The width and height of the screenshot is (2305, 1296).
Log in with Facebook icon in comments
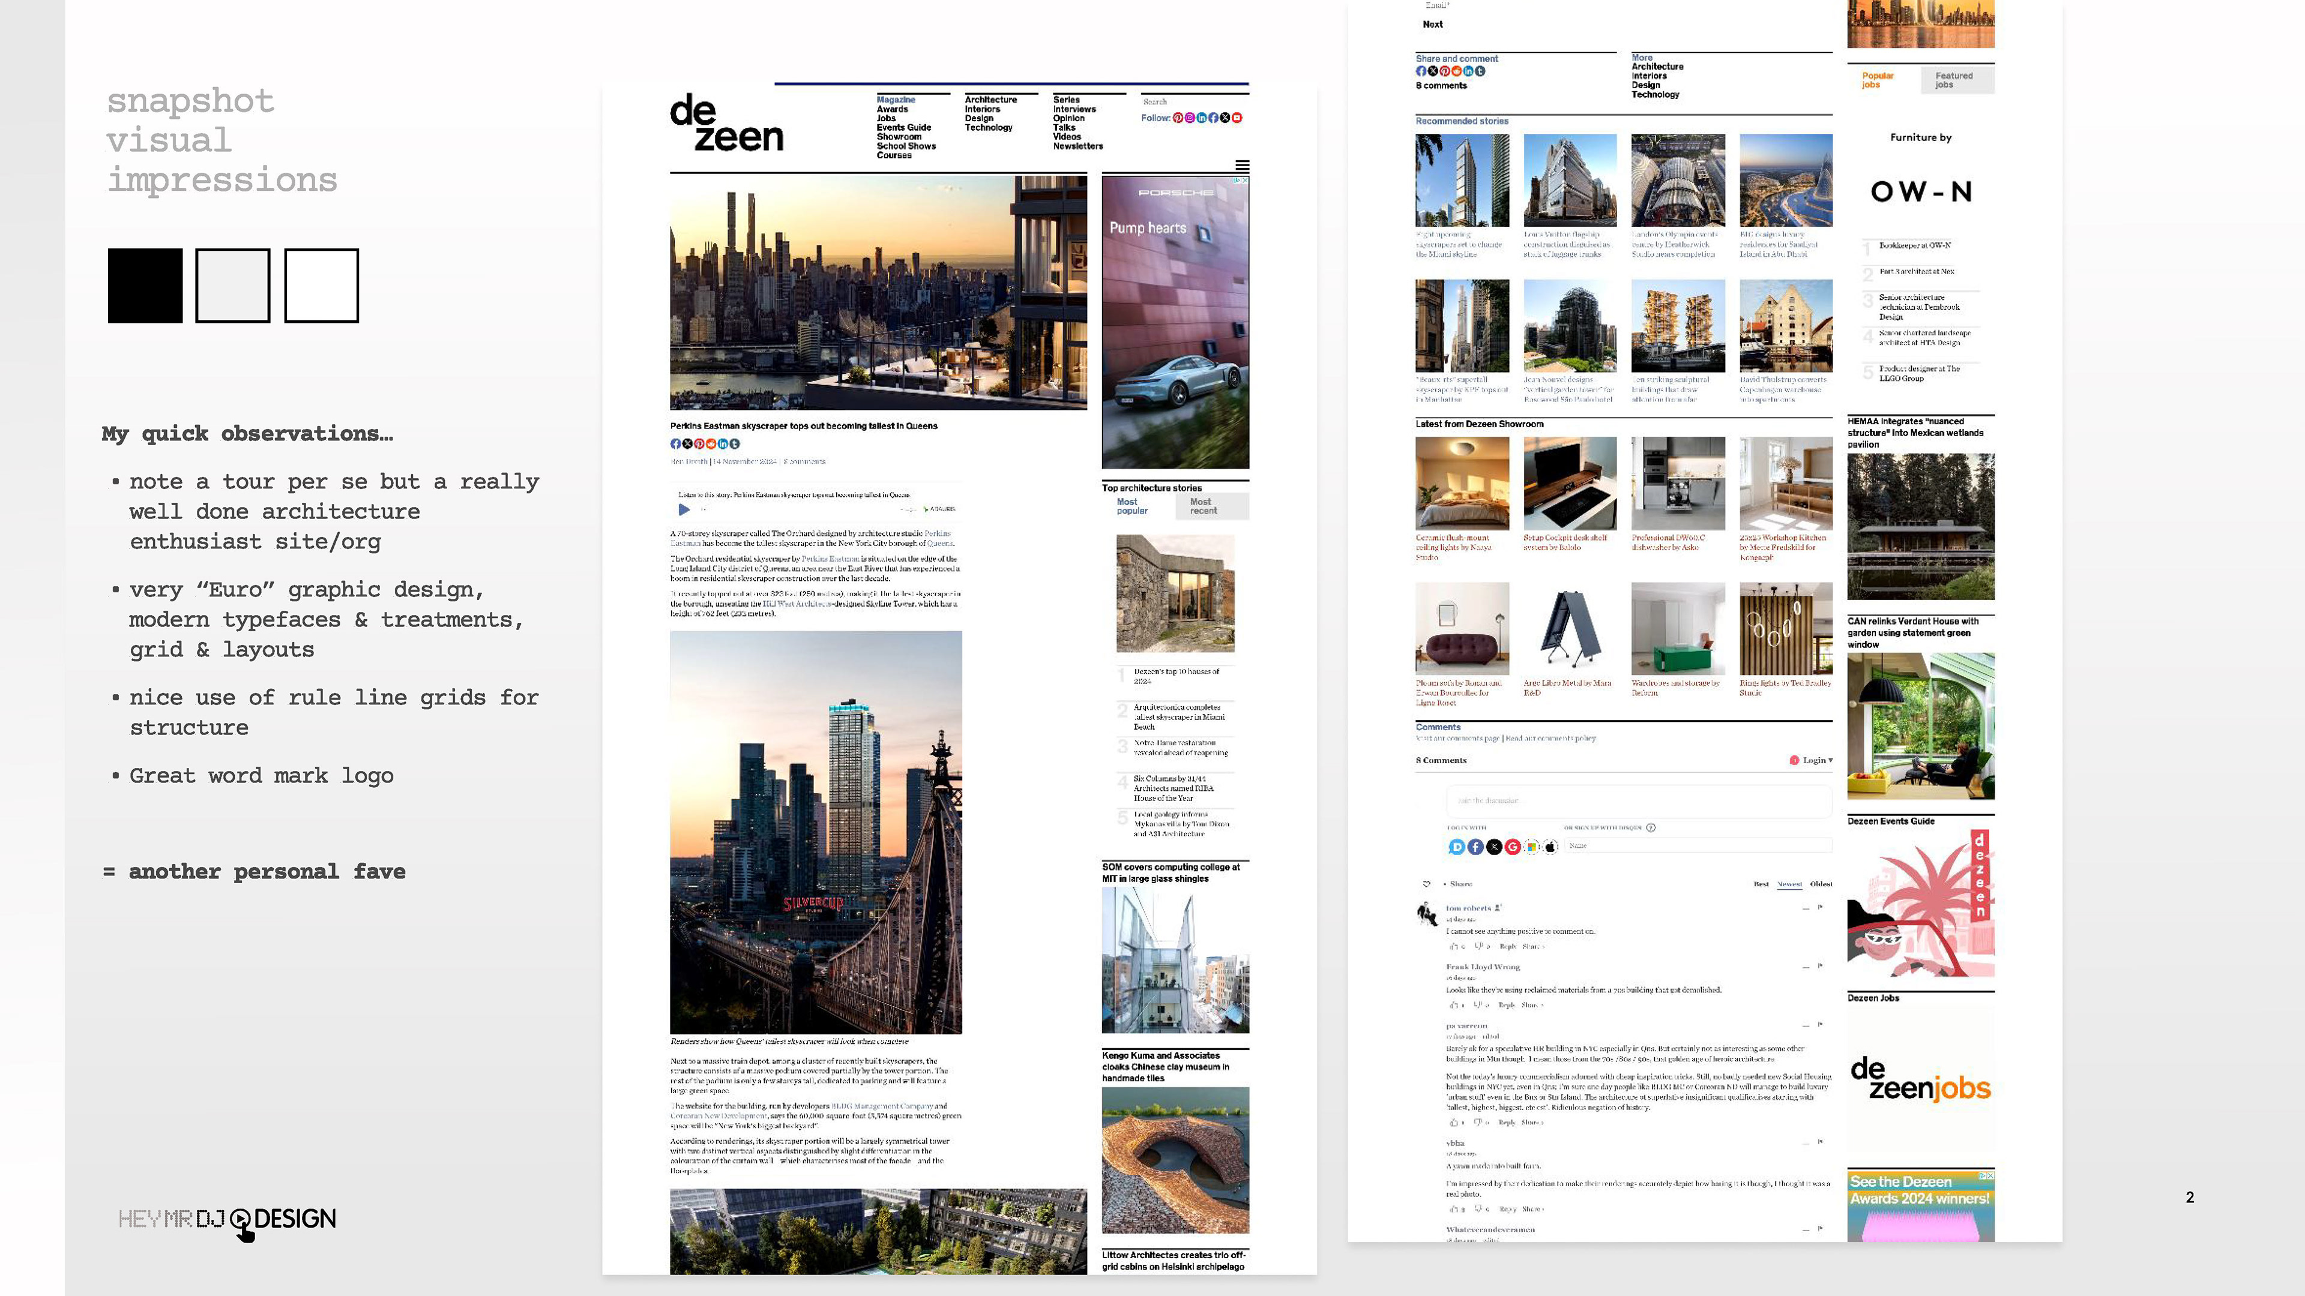(x=1475, y=847)
